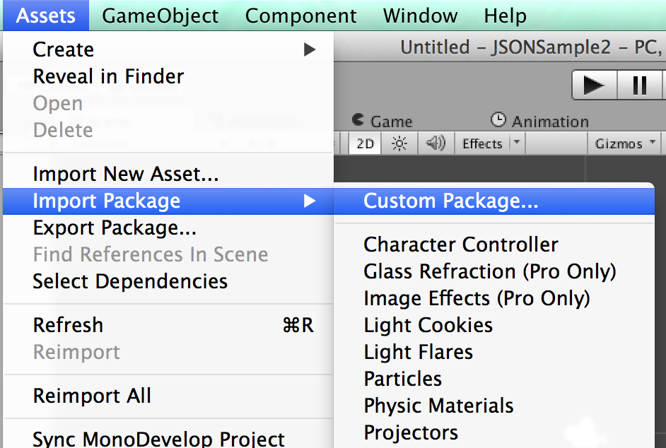Import the Light Flares package

coord(418,352)
